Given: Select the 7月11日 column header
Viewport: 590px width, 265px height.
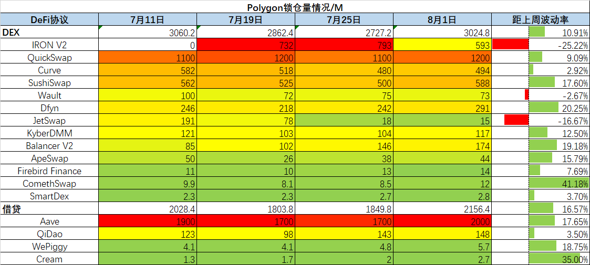Looking at the screenshot, I should [x=148, y=19].
